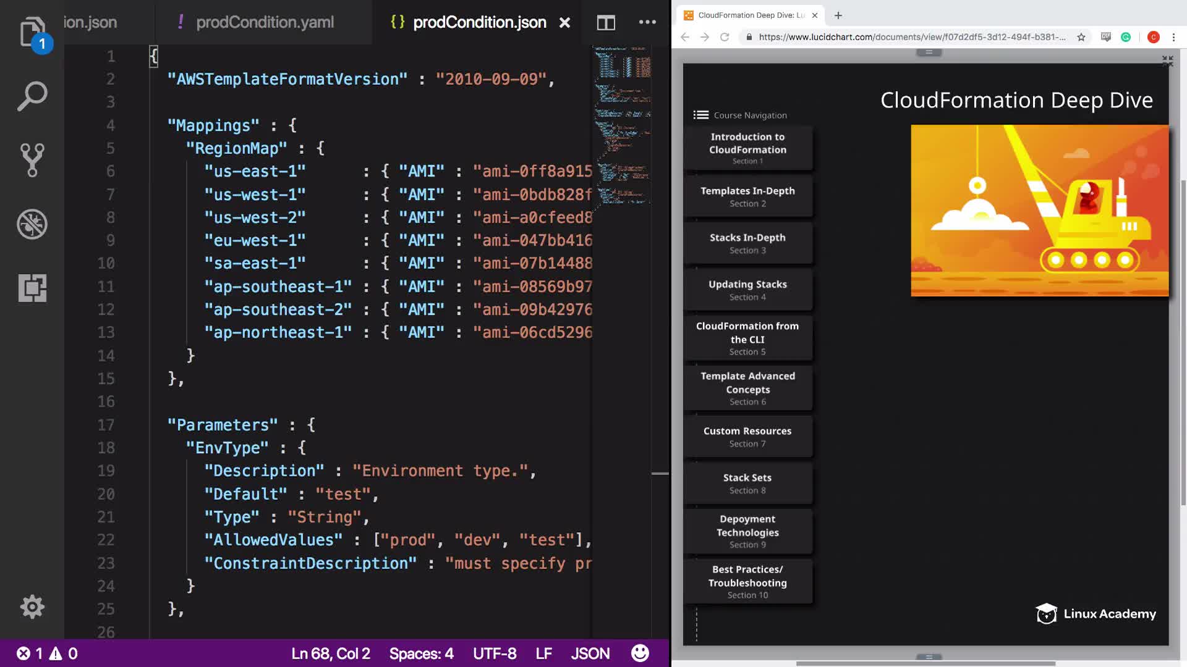Click the split editor icon
Screen dimensions: 1187x667
(605, 23)
